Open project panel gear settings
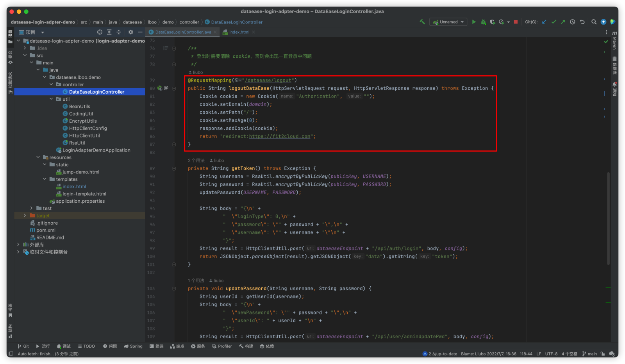This screenshot has width=625, height=364. [x=131, y=32]
